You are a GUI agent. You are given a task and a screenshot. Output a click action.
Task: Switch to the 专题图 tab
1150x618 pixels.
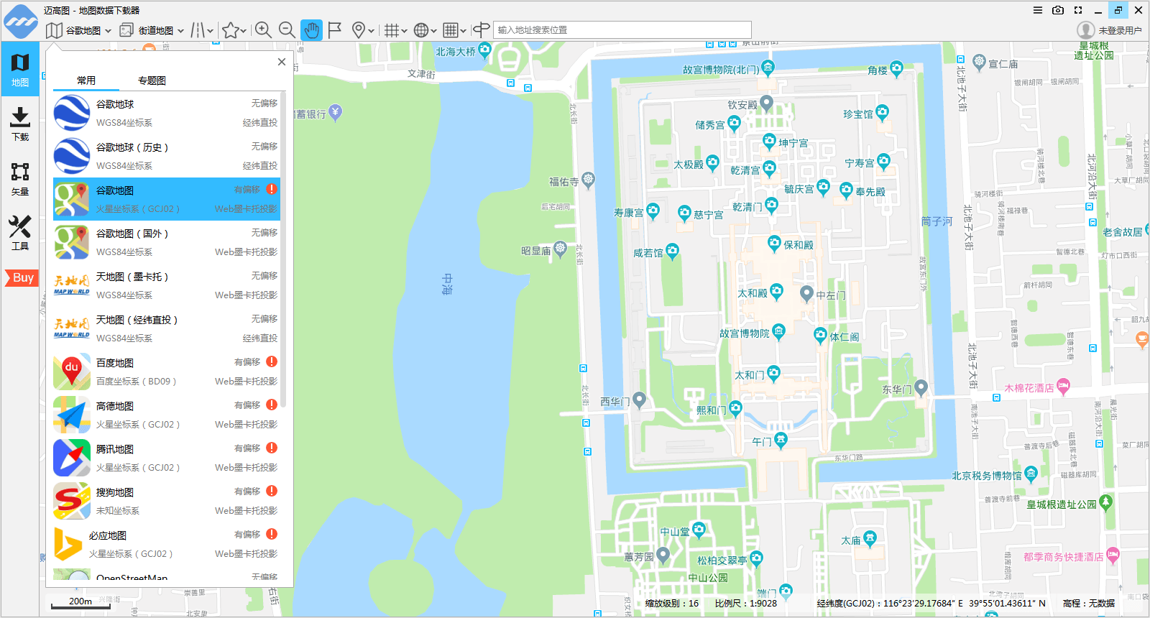[152, 80]
